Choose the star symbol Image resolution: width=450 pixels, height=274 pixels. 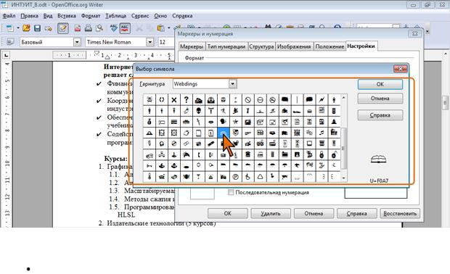[x=235, y=122]
